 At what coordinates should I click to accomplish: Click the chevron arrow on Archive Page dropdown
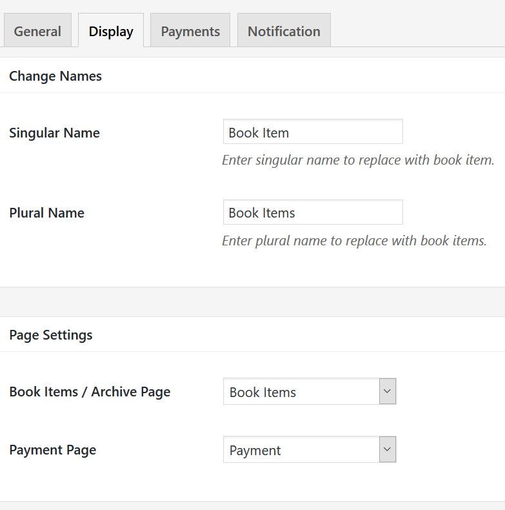[387, 391]
